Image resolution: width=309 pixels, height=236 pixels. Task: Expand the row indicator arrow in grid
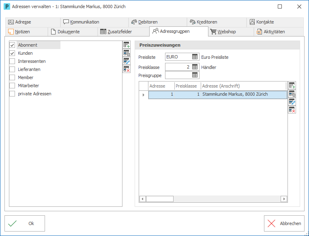[x=144, y=95]
